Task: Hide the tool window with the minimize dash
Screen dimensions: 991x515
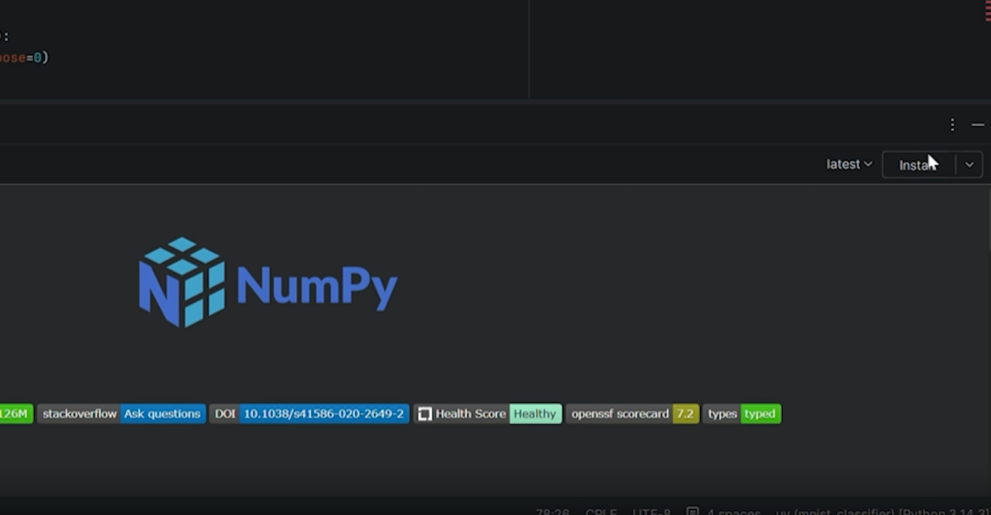Action: click(978, 125)
